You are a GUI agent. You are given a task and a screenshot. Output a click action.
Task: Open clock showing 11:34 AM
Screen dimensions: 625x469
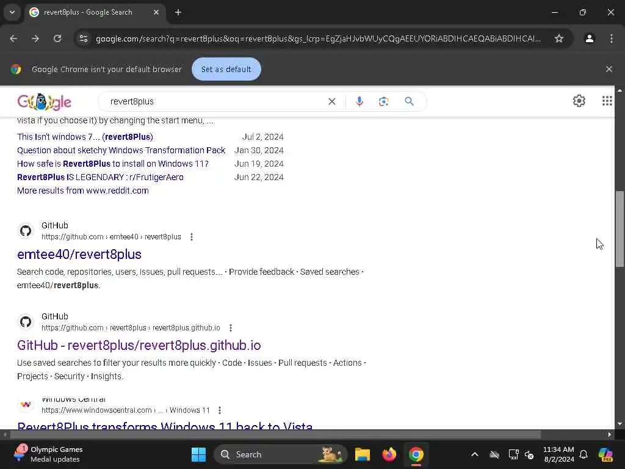[559, 454]
